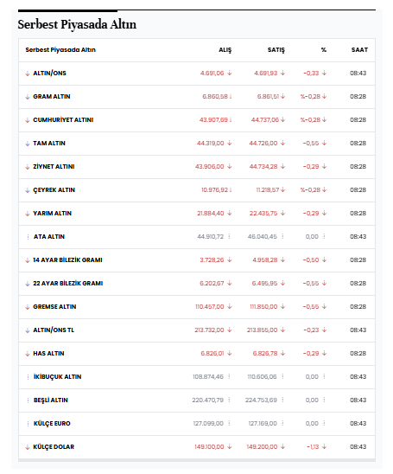This screenshot has height=474, width=393.
Task: Click the neutral dots icon beside BEŞLİ ALTIN
Action: (28, 400)
